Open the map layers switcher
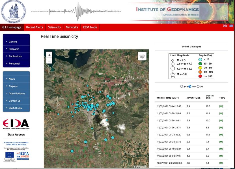 point(142,56)
